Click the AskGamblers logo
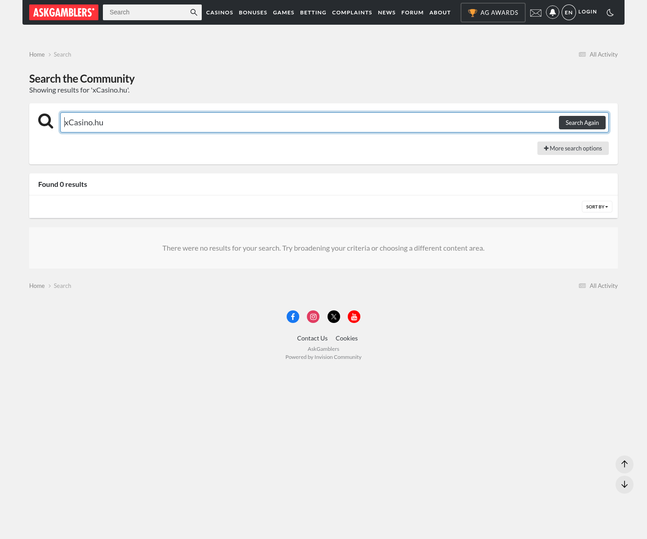 tap(64, 12)
